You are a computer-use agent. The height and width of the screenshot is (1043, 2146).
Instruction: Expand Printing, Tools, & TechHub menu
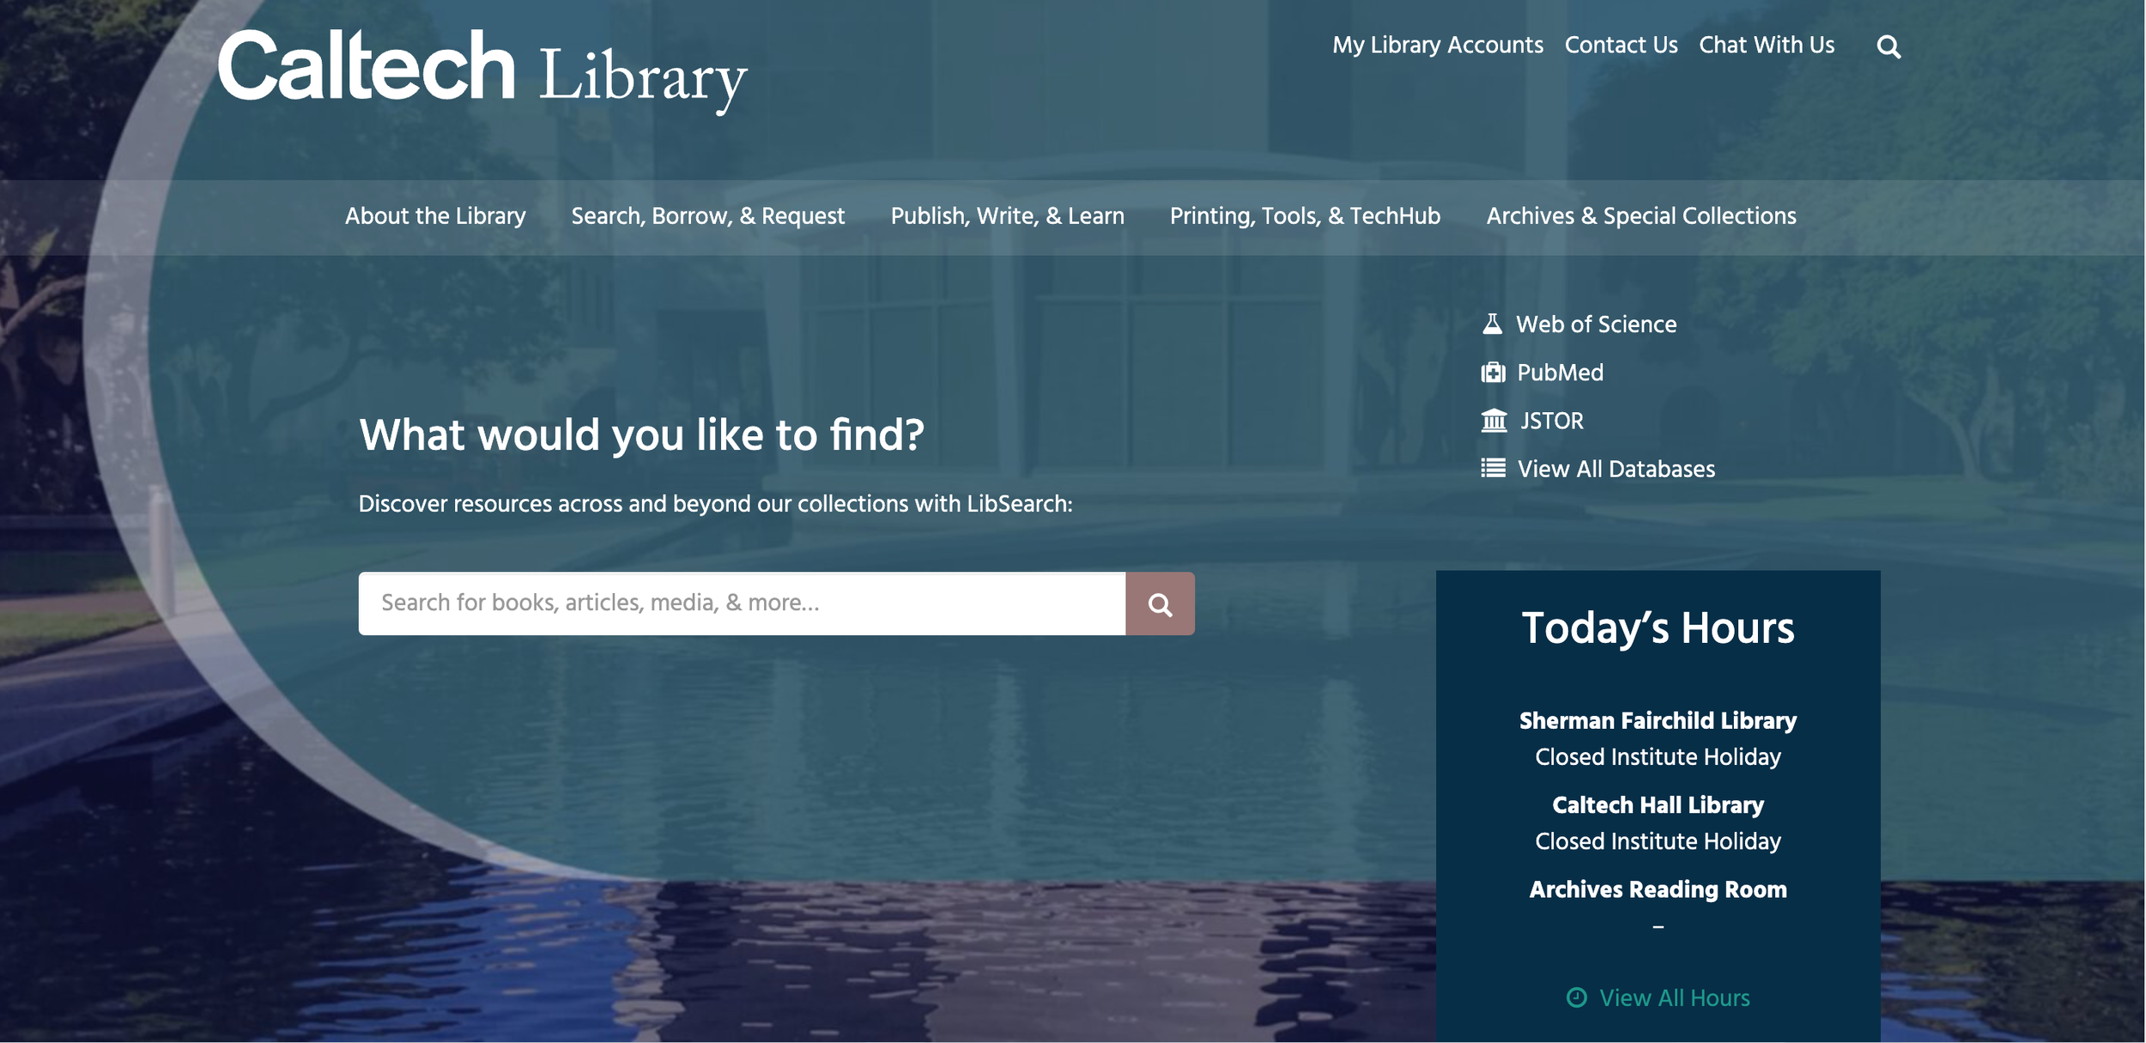(1305, 216)
